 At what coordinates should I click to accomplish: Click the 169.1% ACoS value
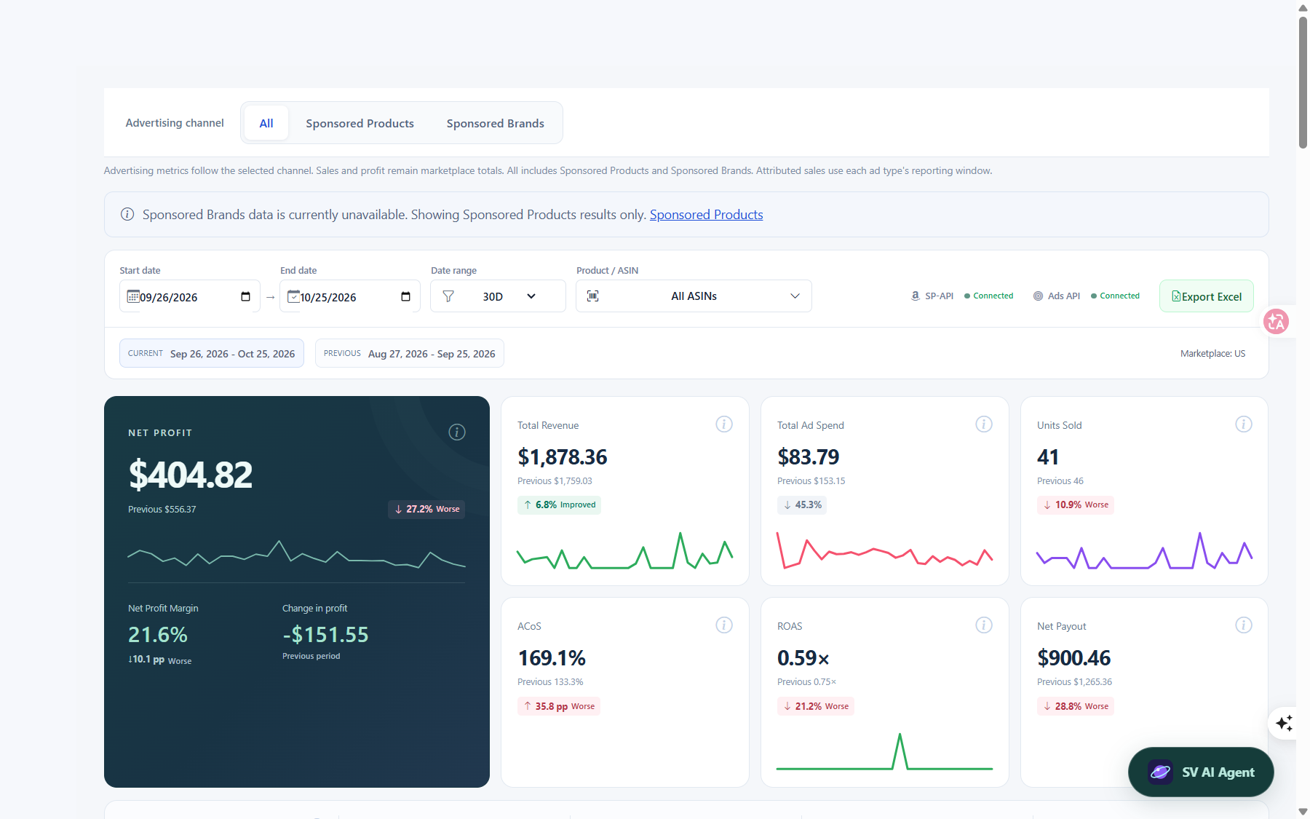[x=552, y=658]
